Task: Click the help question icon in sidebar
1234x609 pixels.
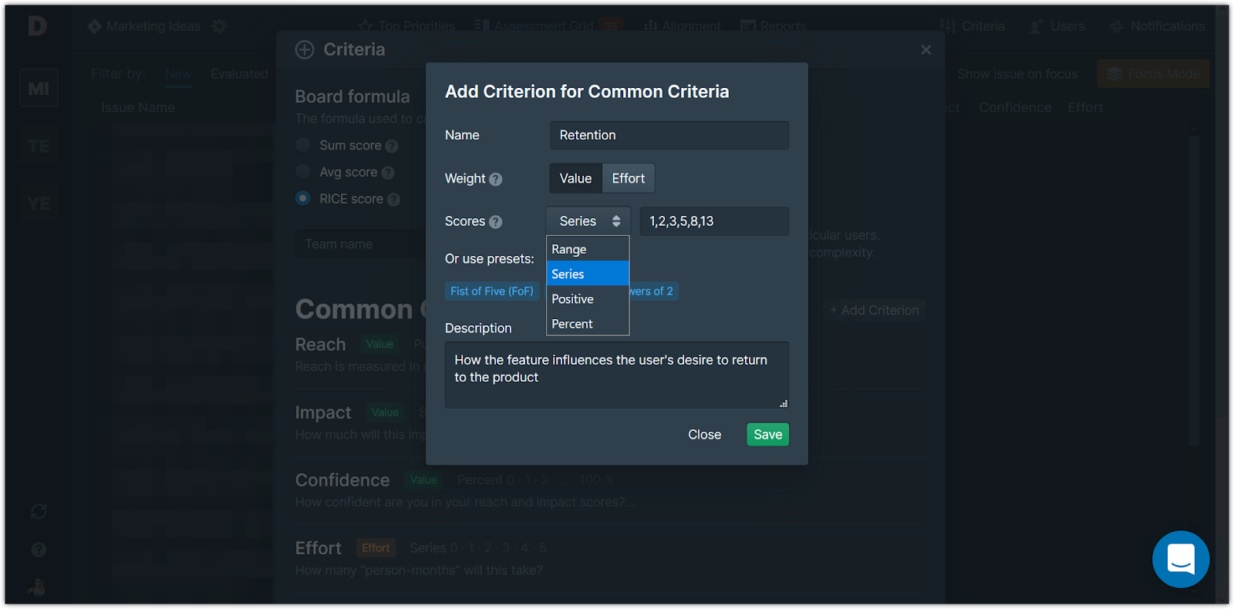Action: point(39,550)
